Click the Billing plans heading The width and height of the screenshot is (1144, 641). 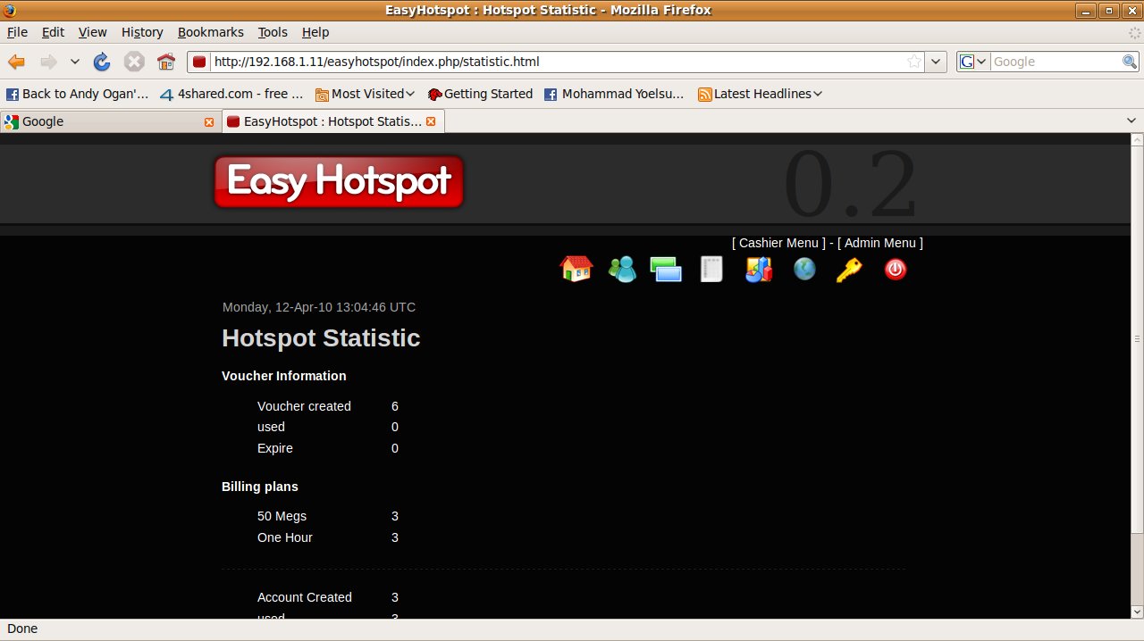tap(260, 487)
